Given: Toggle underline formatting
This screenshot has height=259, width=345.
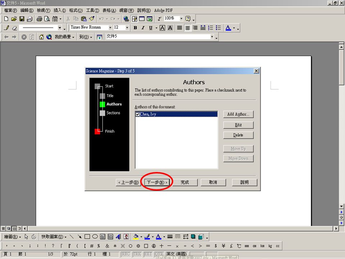Looking at the screenshot, I should coord(151,28).
